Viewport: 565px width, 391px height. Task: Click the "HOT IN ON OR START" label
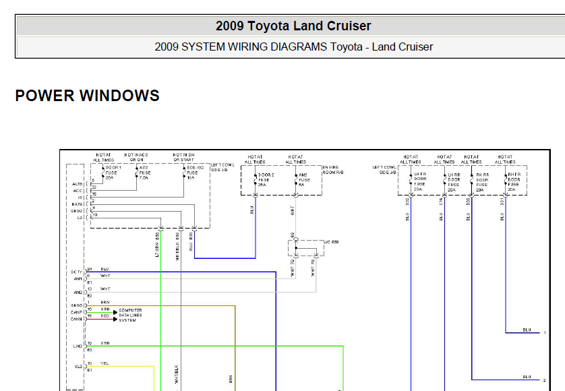click(183, 157)
